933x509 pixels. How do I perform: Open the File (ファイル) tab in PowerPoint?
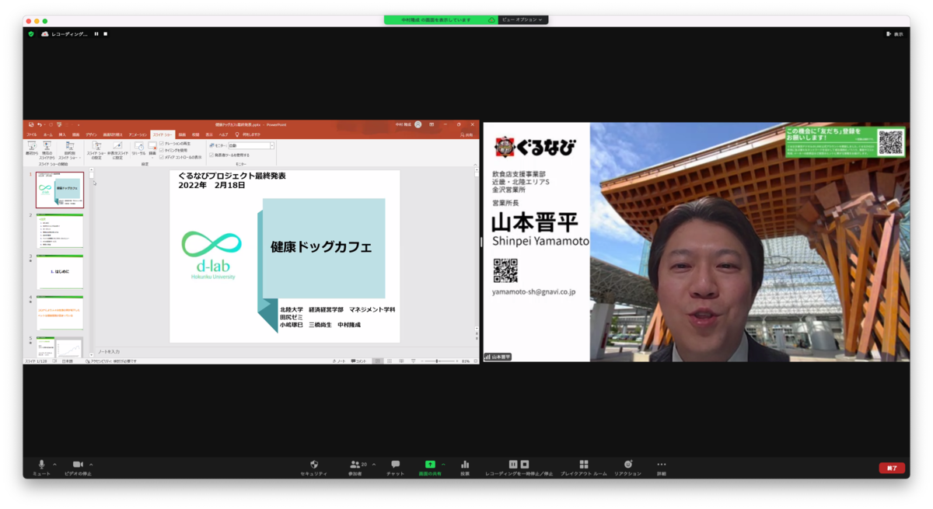(x=32, y=134)
